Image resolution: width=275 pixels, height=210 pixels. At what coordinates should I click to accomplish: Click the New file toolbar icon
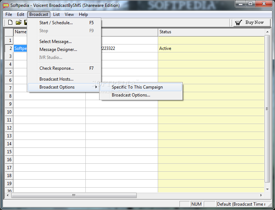click(x=10, y=22)
